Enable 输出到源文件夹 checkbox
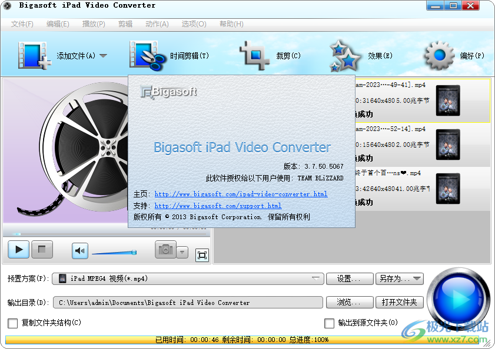495x349 pixels. click(330, 323)
